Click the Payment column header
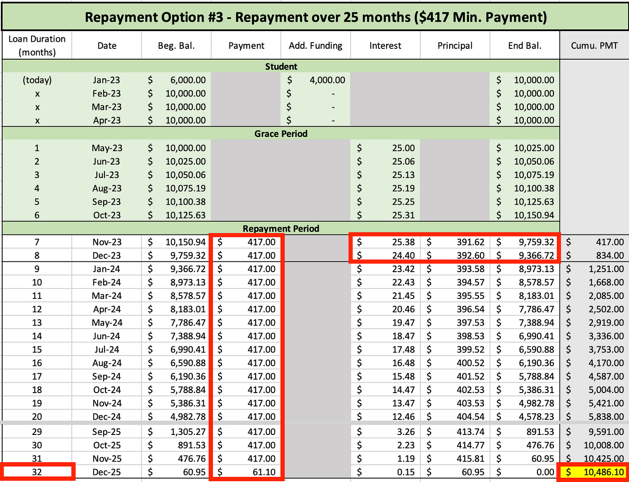Viewport: 629px width, 482px height. point(246,45)
